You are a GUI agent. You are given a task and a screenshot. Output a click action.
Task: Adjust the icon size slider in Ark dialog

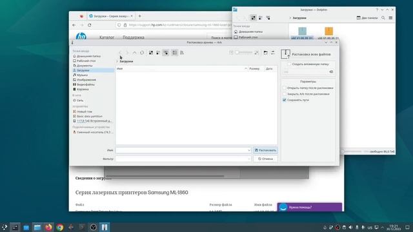pyautogui.click(x=244, y=53)
